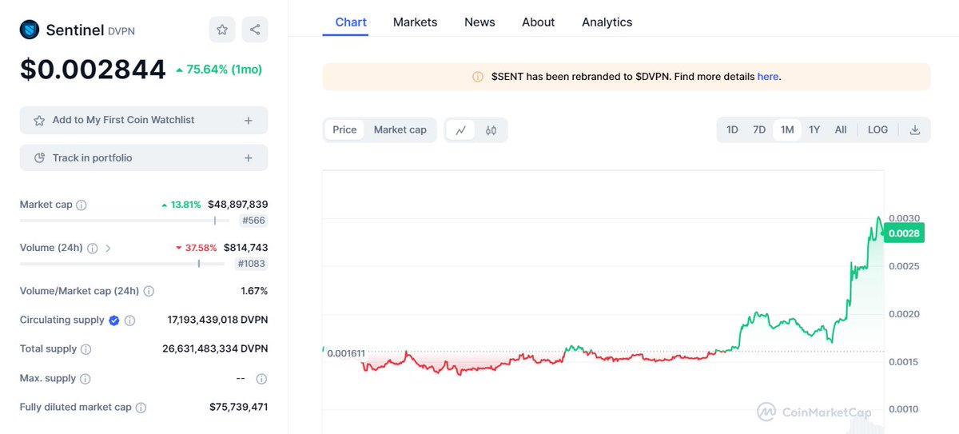The width and height of the screenshot is (959, 434).
Task: Click the green 0.0028 current price tag
Action: [905, 233]
